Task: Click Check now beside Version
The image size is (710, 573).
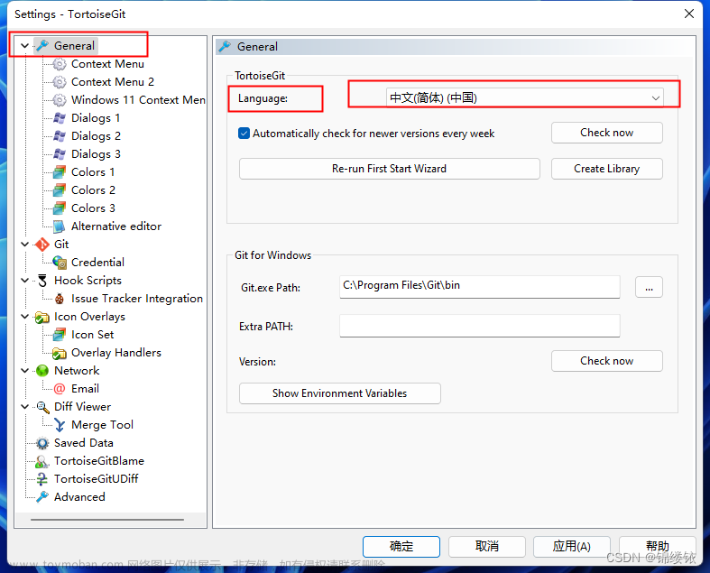Action: [x=607, y=361]
